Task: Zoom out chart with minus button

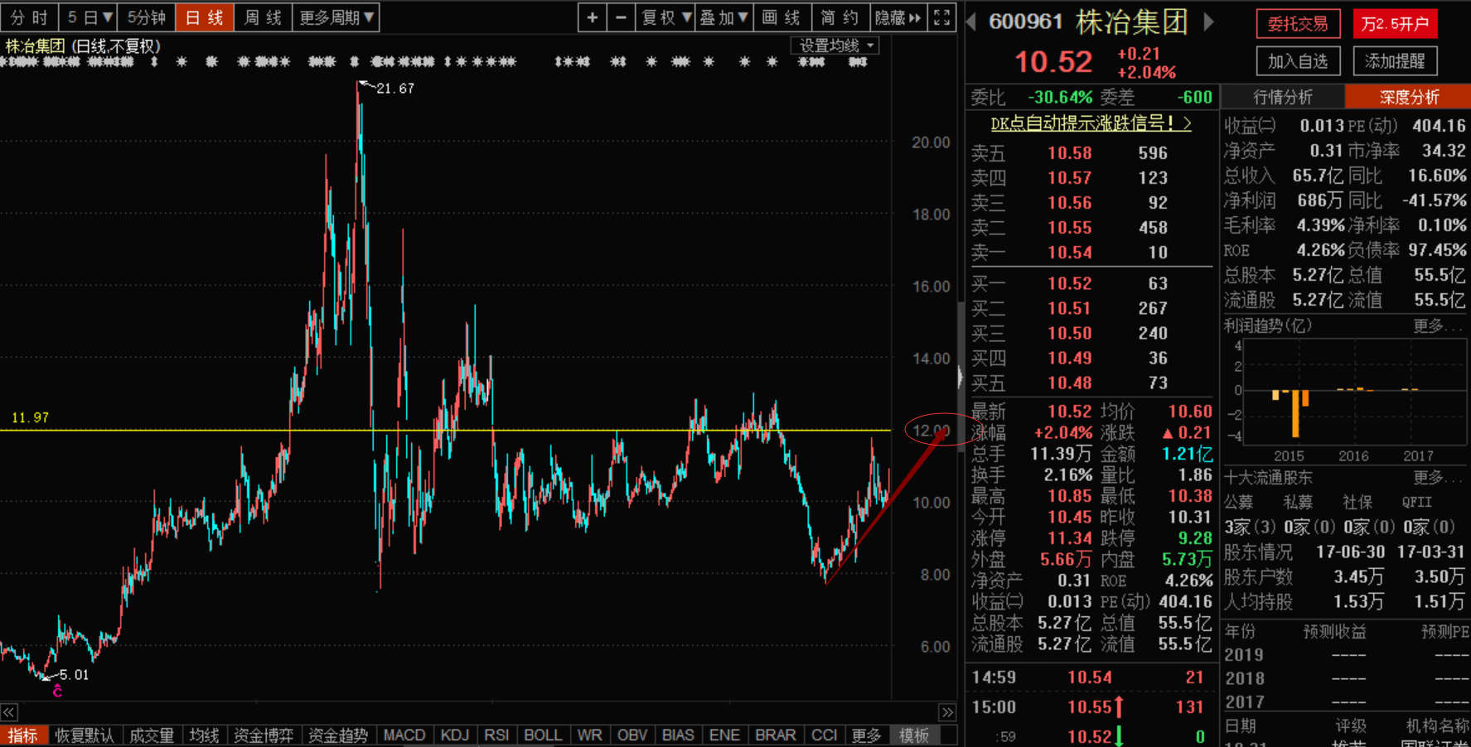Action: pyautogui.click(x=621, y=17)
